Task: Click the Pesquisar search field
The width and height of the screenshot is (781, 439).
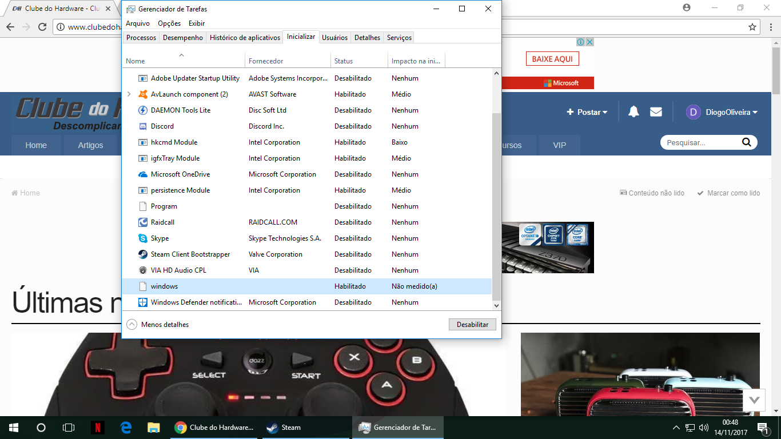Action: point(702,142)
